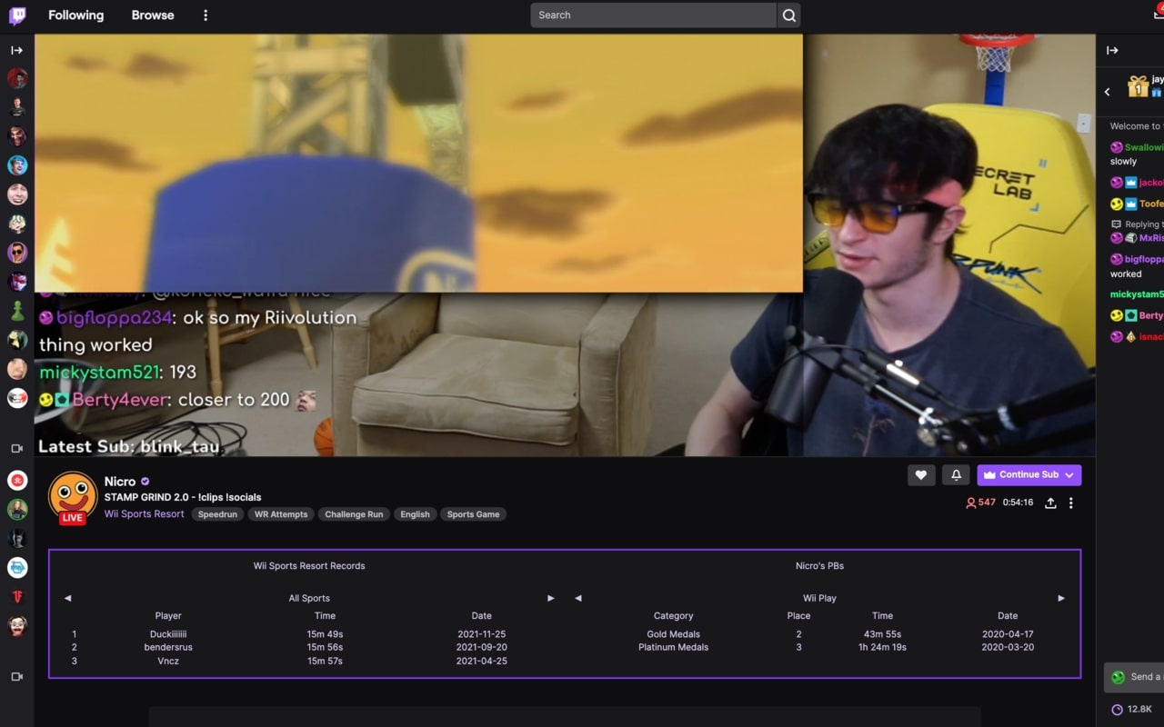Go to next category right of All Sports
This screenshot has height=727, width=1164.
click(550, 598)
